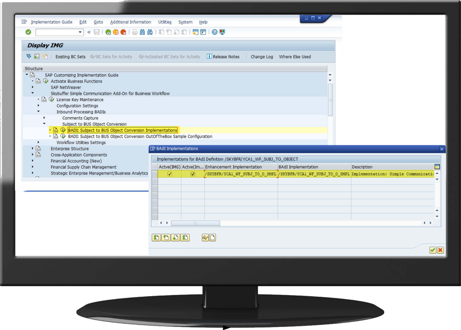Click the Existing BC Sets button
This screenshot has height=330, width=461.
click(x=70, y=57)
